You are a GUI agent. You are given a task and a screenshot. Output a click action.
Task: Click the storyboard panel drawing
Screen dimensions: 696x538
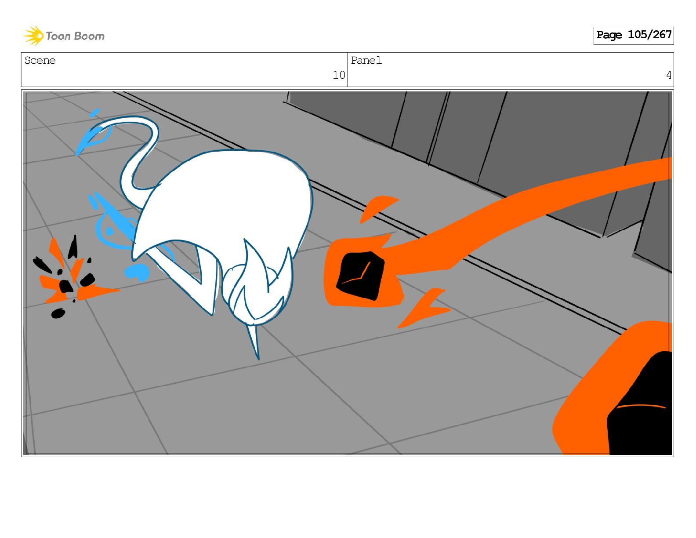(x=347, y=273)
